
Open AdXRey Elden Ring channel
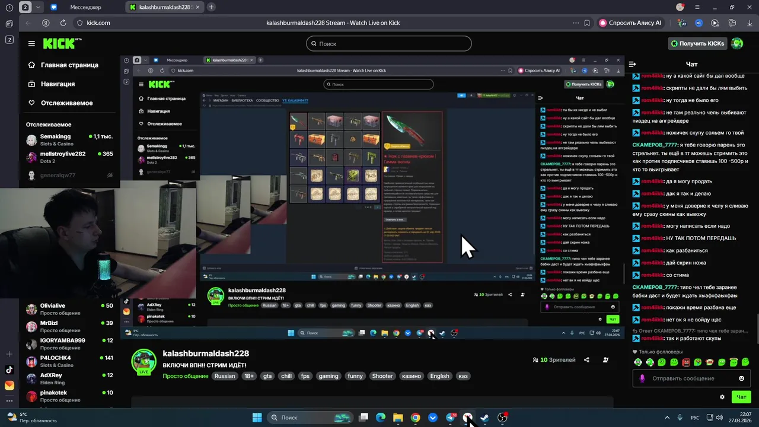(69, 378)
